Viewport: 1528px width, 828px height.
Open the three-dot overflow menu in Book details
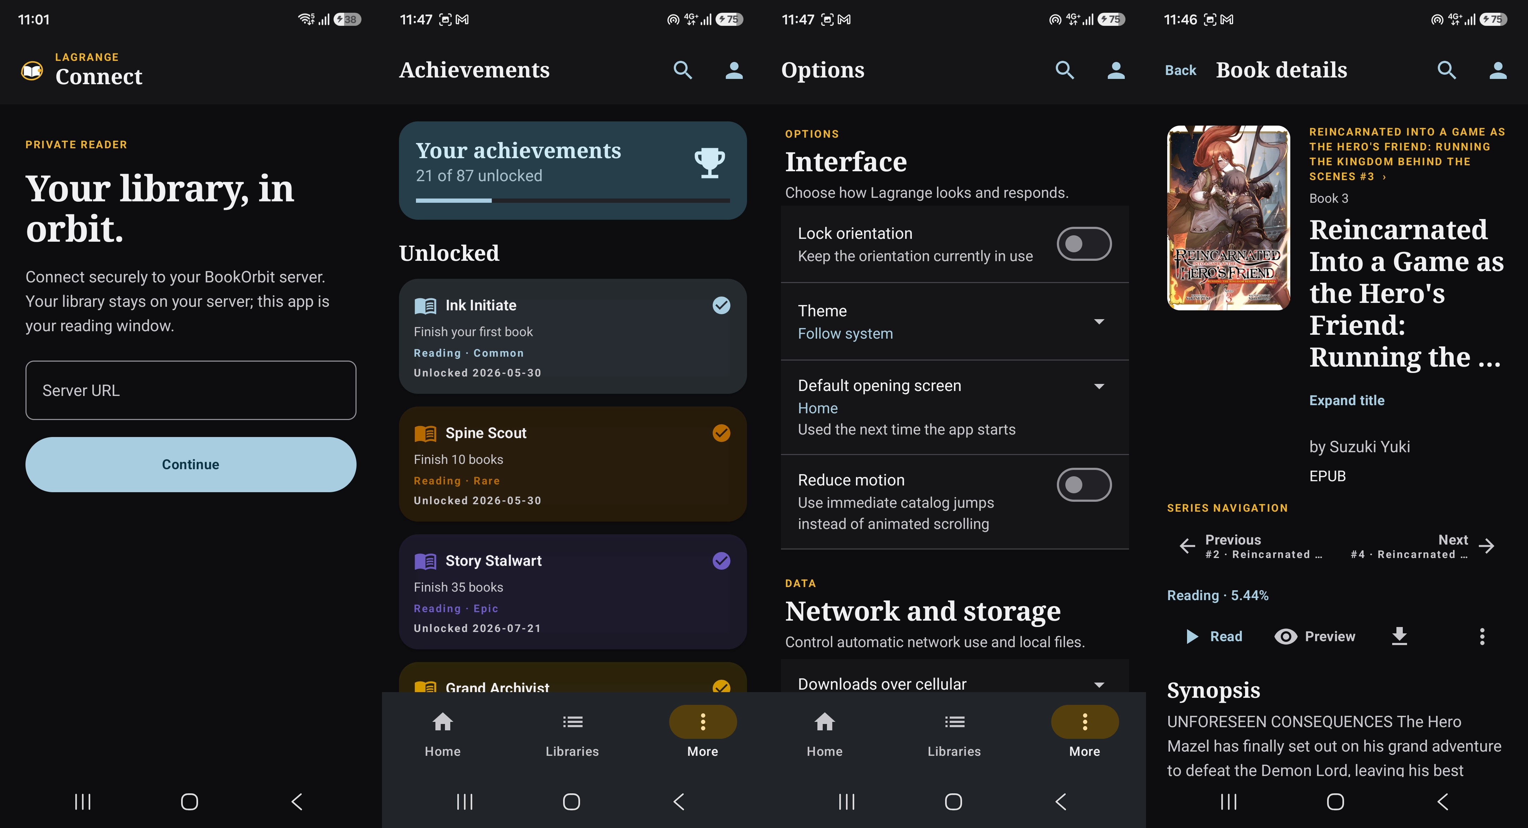[x=1482, y=636]
